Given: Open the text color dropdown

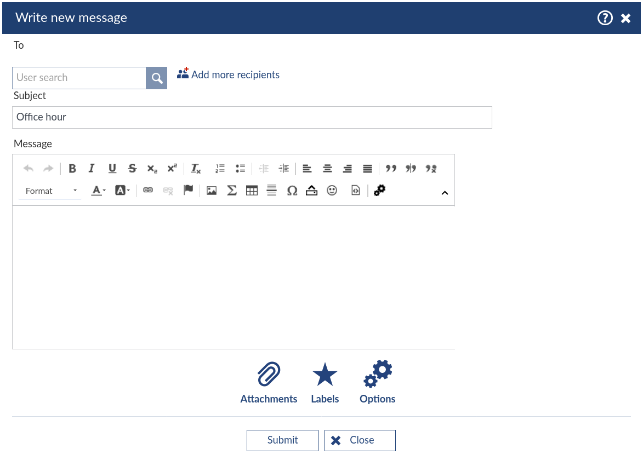Looking at the screenshot, I should point(99,191).
